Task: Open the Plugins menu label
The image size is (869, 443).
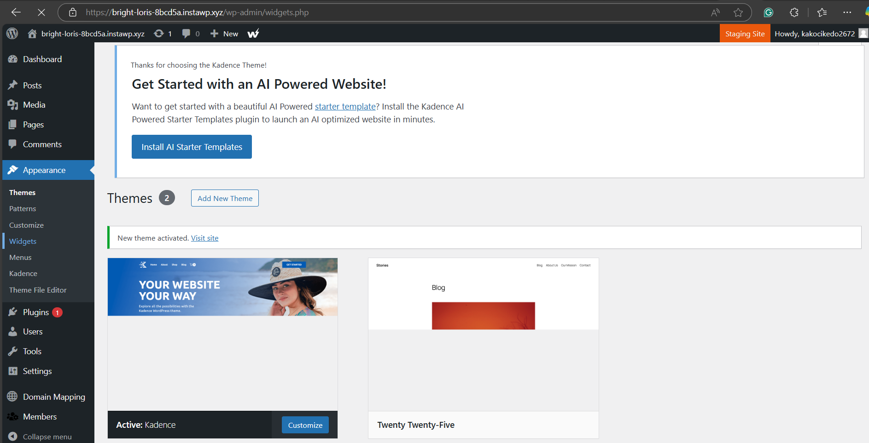Action: click(36, 312)
